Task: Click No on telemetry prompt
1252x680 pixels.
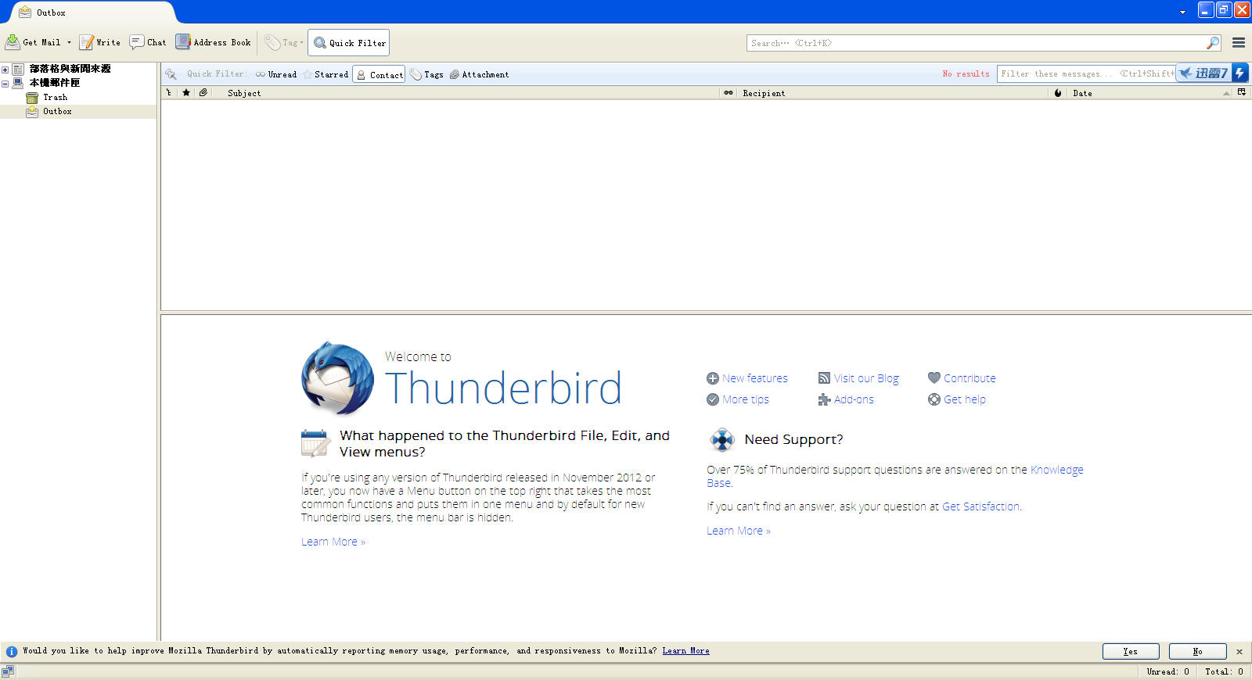Action: pyautogui.click(x=1197, y=651)
